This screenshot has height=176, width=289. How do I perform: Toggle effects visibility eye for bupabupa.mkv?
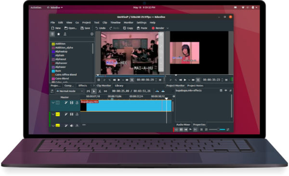tap(226, 91)
